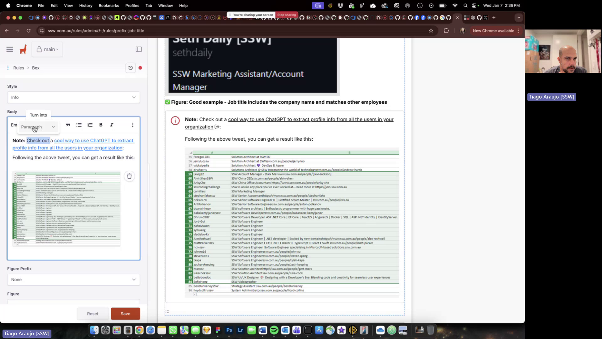Reload the page
The image size is (602, 339).
pos(29,31)
